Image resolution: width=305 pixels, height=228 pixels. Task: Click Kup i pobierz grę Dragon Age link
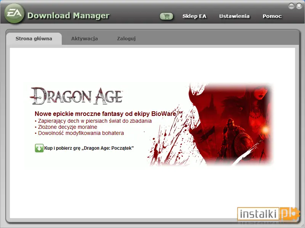point(89,148)
